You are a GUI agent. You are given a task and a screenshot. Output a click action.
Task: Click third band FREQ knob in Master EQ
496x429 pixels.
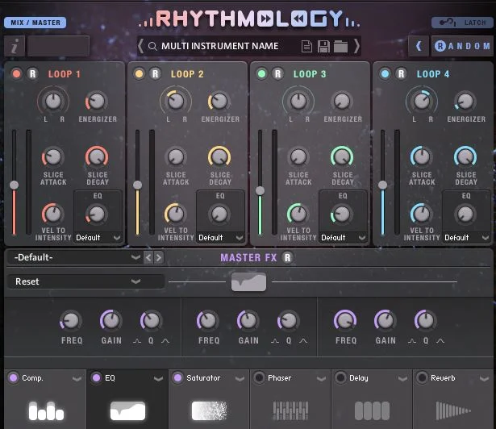pyautogui.click(x=345, y=320)
